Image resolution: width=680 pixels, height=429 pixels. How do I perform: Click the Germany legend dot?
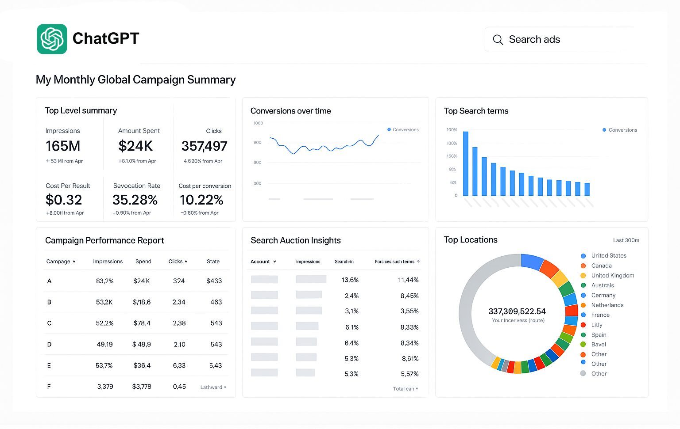[x=583, y=295]
